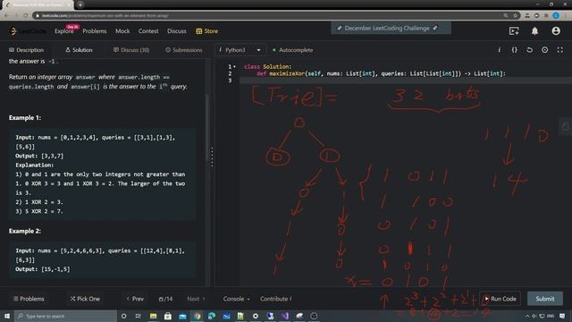Viewport: 572px width, 322px height.
Task: Open Visual Studio from taskbar
Action: tap(284, 316)
